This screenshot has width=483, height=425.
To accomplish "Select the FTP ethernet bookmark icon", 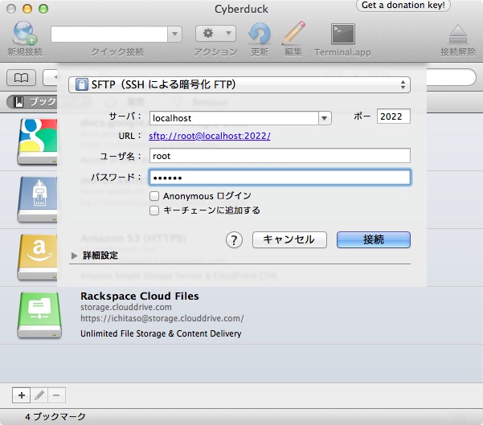I will (x=37, y=199).
